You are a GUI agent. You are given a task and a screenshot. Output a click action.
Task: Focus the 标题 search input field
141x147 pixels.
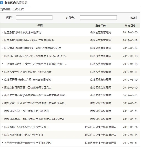(x=34, y=17)
